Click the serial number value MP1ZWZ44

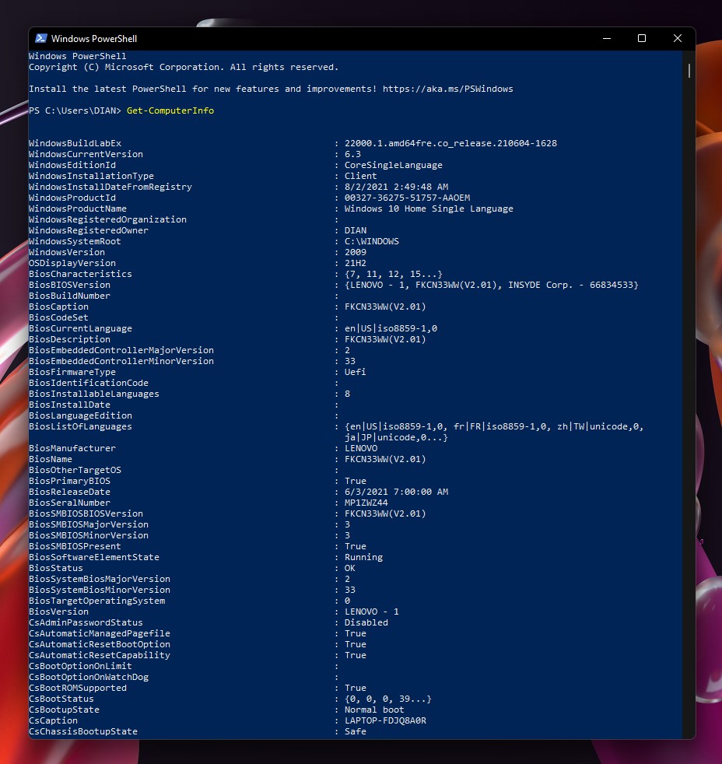[x=366, y=503]
